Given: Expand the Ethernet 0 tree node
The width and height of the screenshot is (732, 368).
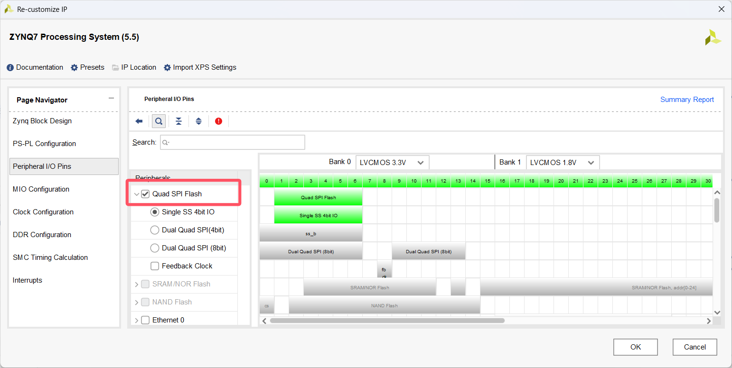Looking at the screenshot, I should click(137, 320).
